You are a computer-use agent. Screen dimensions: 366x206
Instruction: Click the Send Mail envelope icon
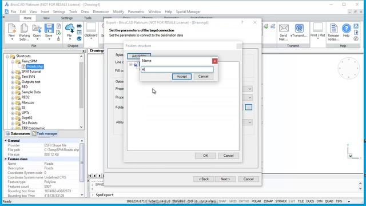(284, 28)
